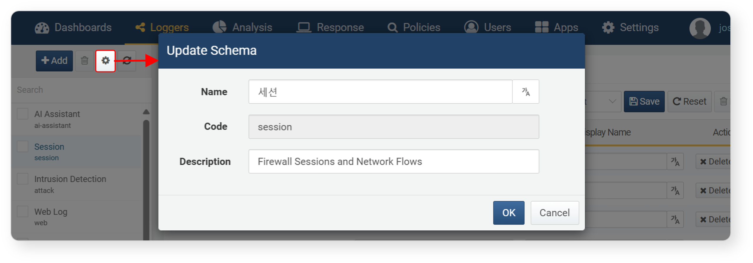Click the schema list scroll-up arrow

coord(146,112)
